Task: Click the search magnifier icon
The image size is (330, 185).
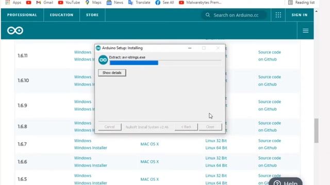Action: (208, 15)
